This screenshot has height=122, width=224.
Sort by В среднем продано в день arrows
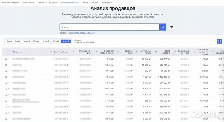pyautogui.click(x=118, y=52)
